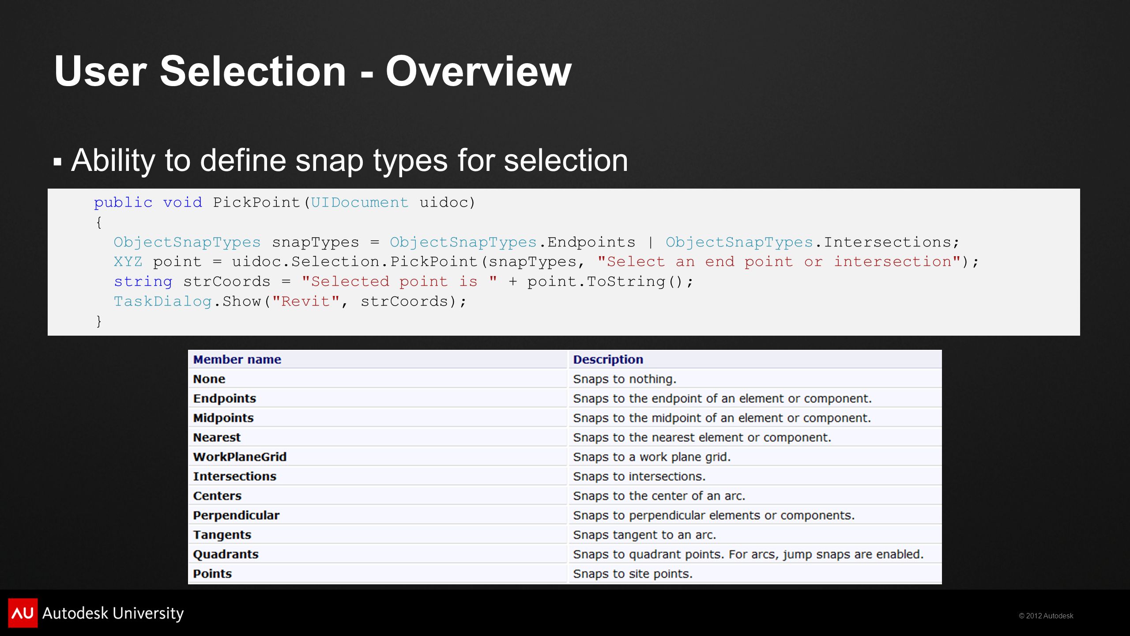Select the "Quadrants" member name cell
Screen dimensions: 1130x636
tap(377, 554)
